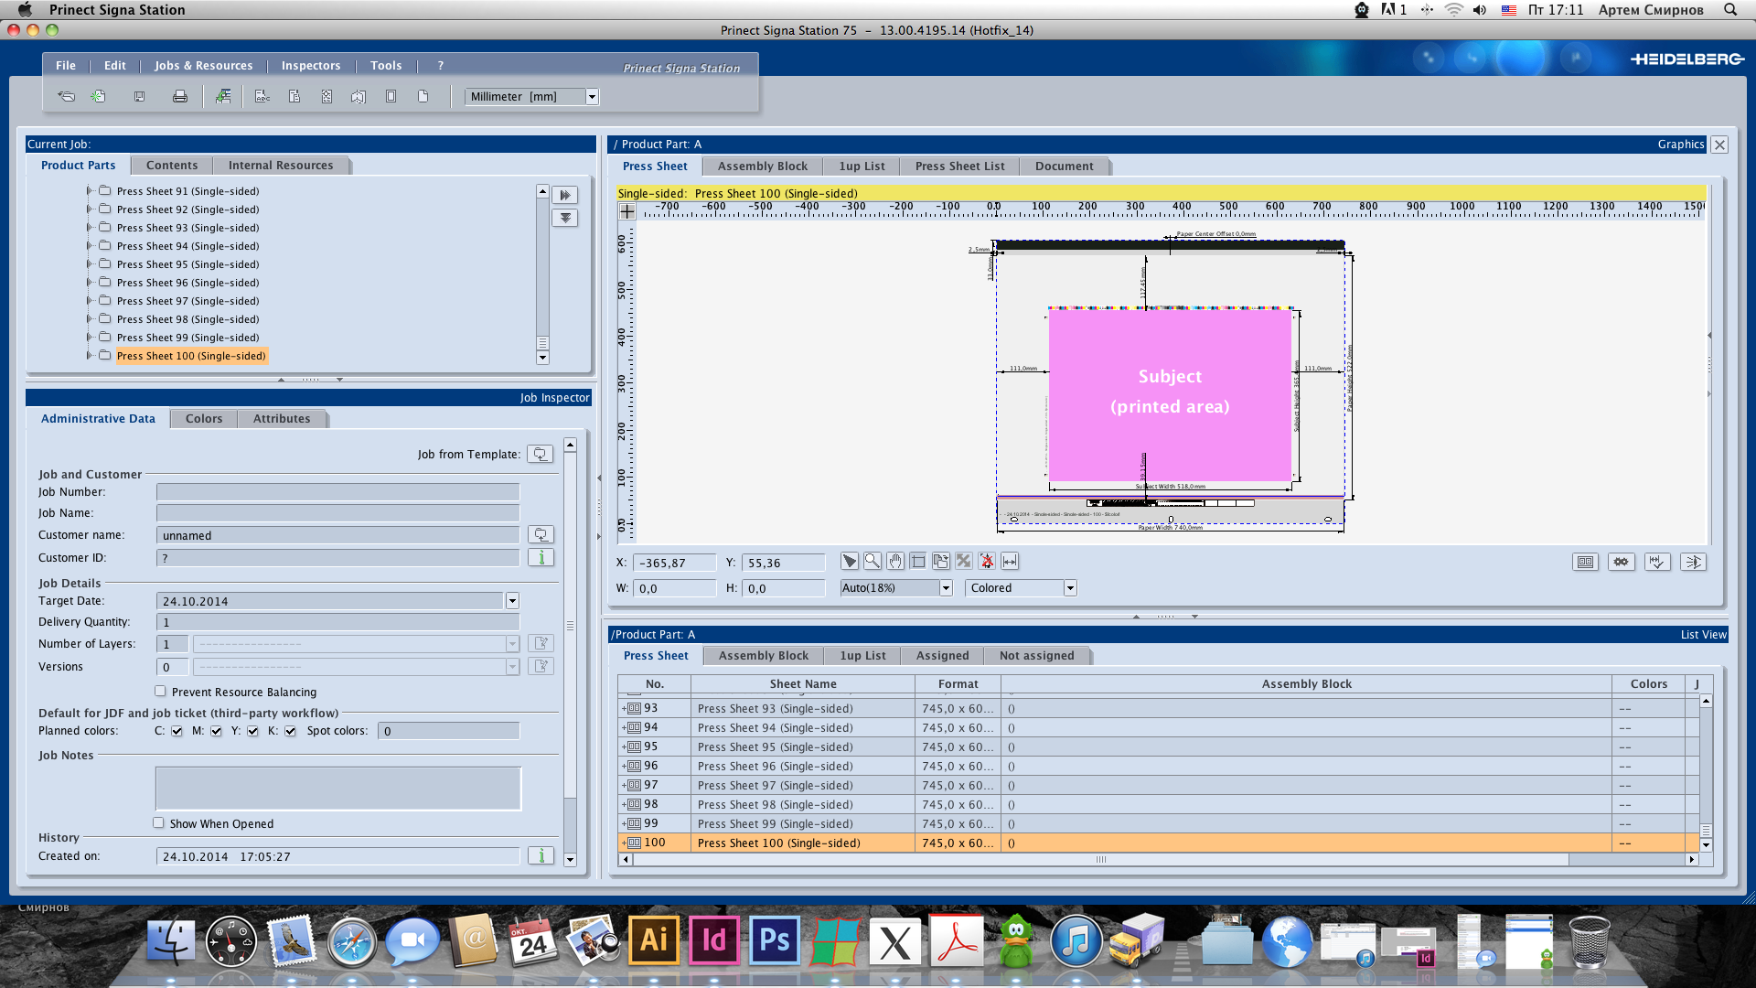Select the magnifier zoom tool in graphics toolbar

coord(873,561)
